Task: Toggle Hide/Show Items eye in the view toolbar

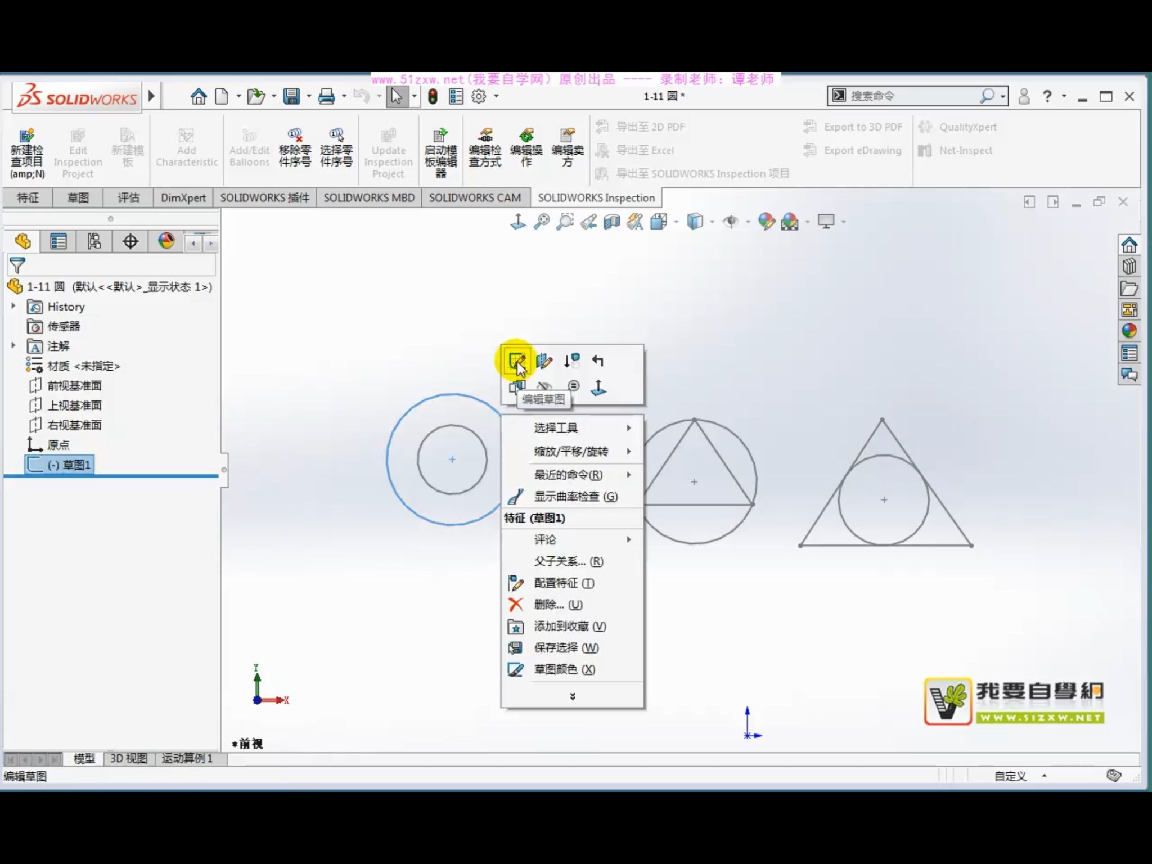Action: (x=731, y=222)
